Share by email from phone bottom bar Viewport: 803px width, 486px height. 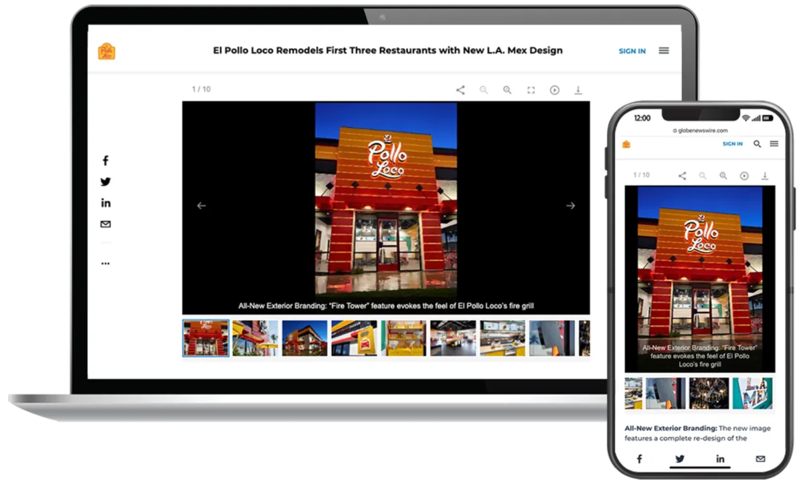[761, 459]
